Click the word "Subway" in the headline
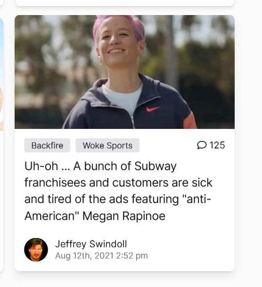This screenshot has width=262, height=287. coord(156,166)
